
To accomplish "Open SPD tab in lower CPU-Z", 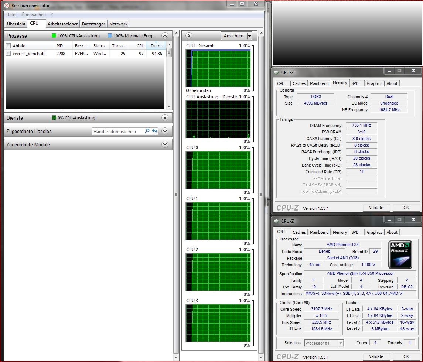I will tap(355, 232).
